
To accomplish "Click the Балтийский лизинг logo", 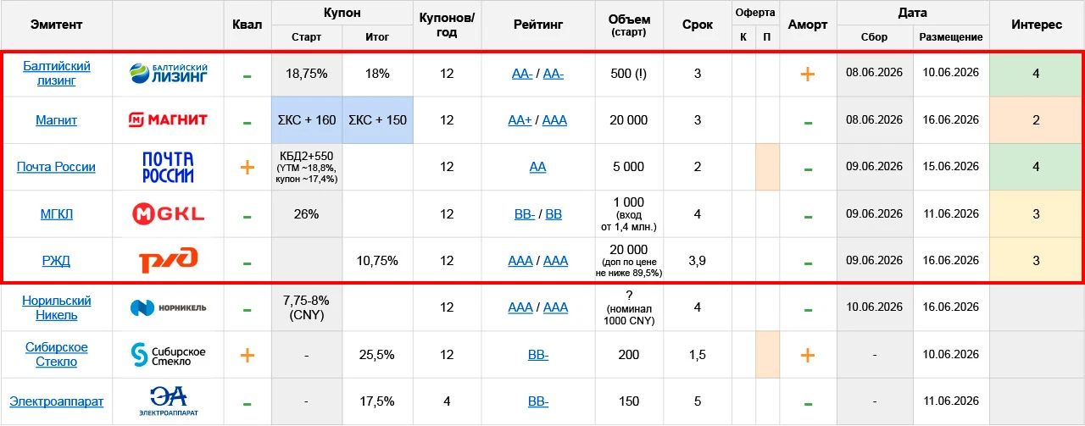I will pos(168,74).
